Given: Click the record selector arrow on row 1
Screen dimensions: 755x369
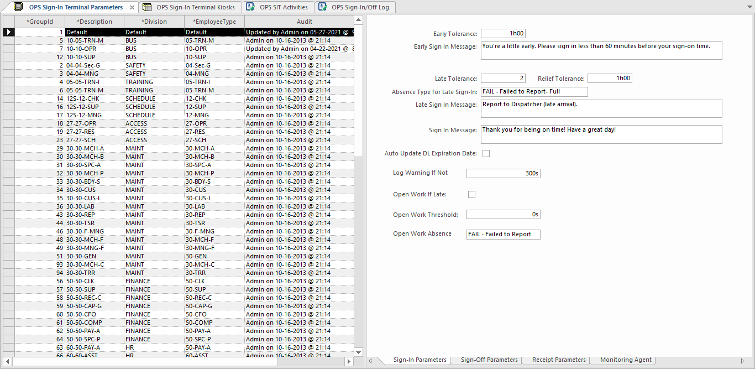Looking at the screenshot, I should (8, 32).
